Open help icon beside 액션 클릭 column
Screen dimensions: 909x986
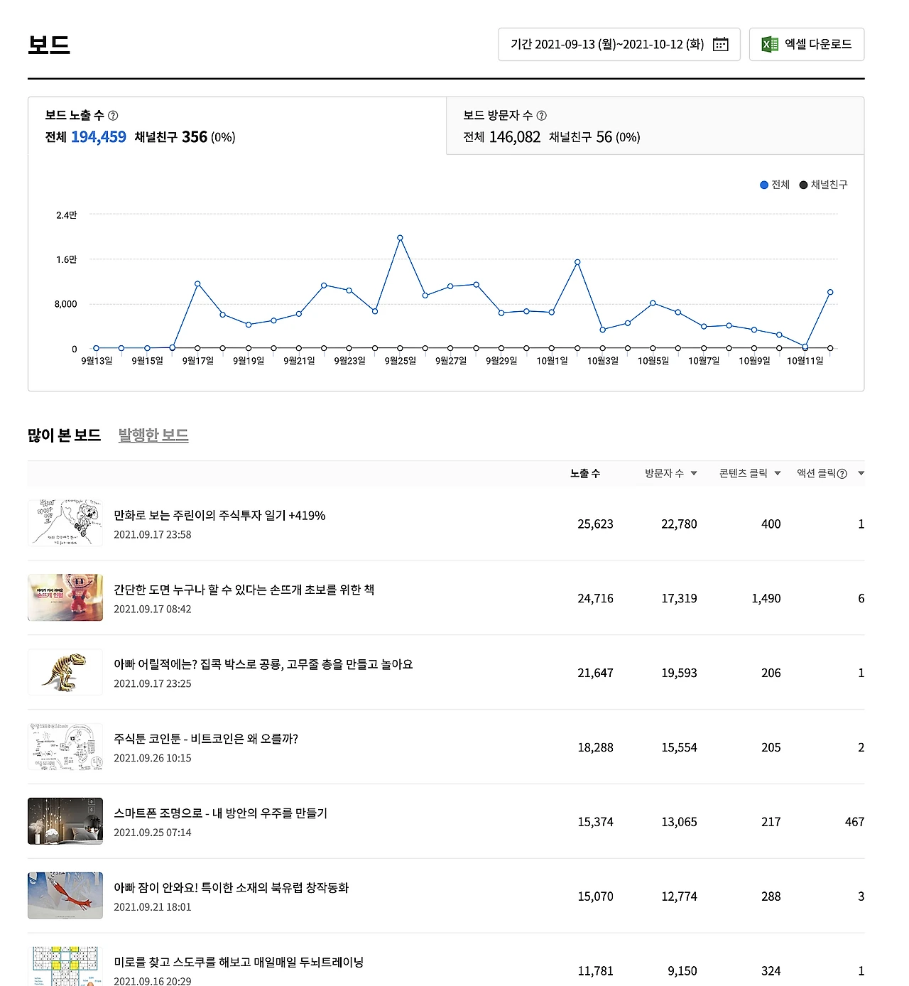click(842, 474)
